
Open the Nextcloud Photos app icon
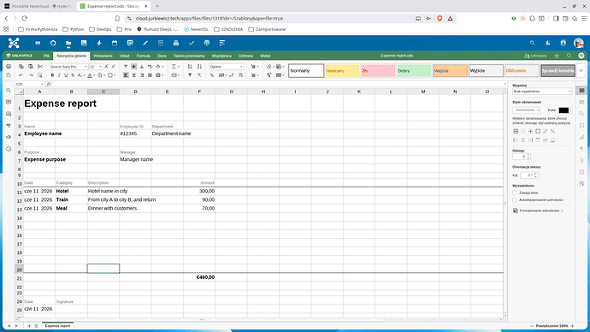point(84,44)
